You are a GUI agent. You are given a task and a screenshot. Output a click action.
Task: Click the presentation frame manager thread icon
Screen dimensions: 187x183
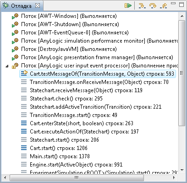point(15,57)
